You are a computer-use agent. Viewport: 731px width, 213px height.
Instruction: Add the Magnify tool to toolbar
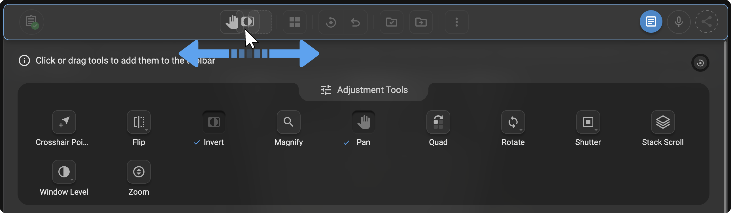288,122
